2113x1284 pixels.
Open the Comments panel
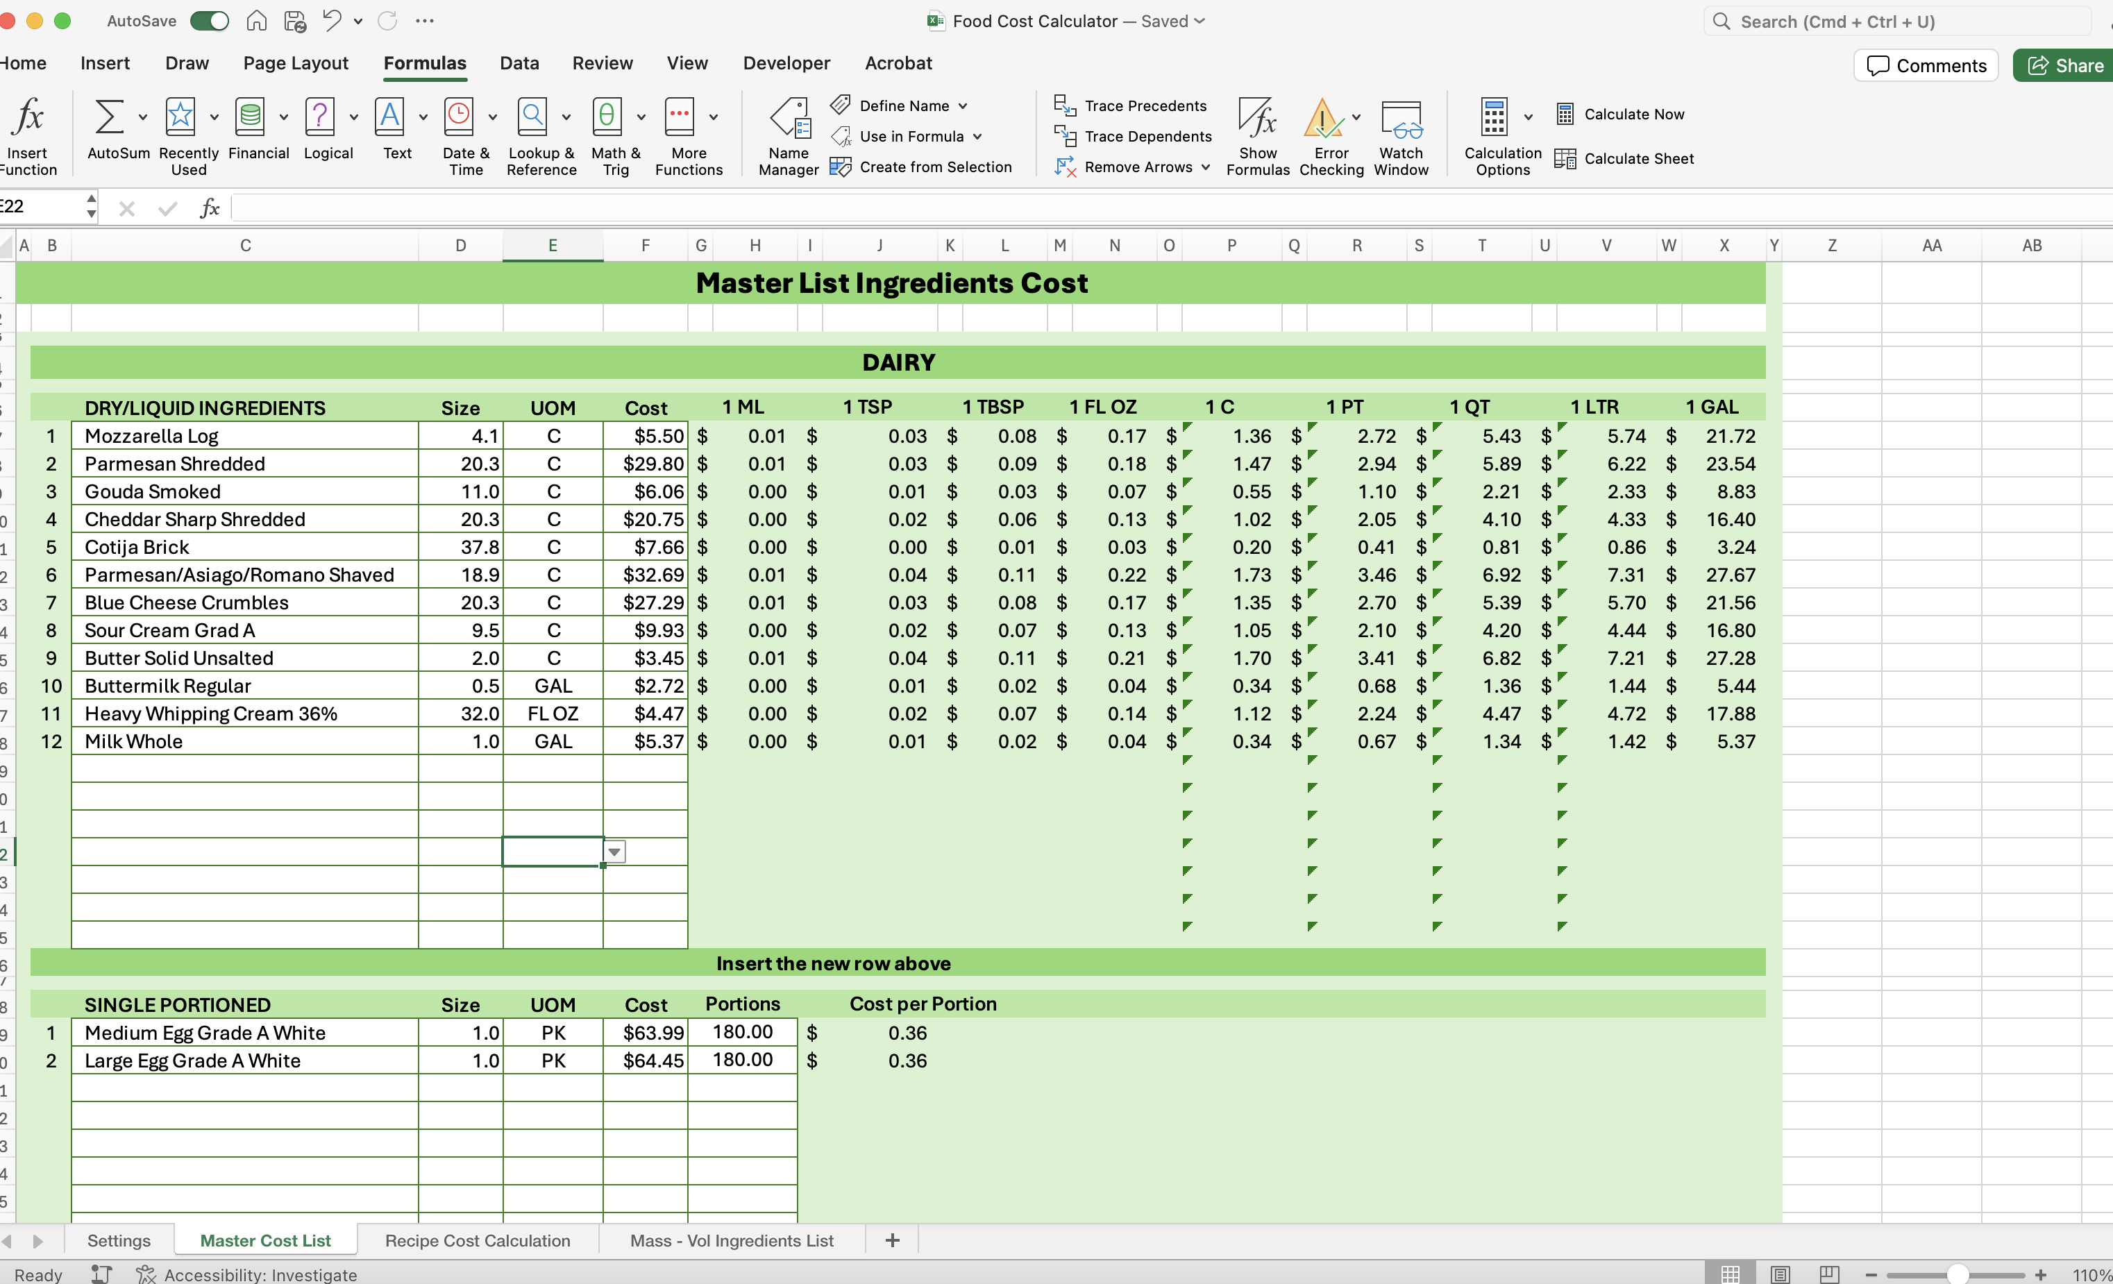point(1925,65)
